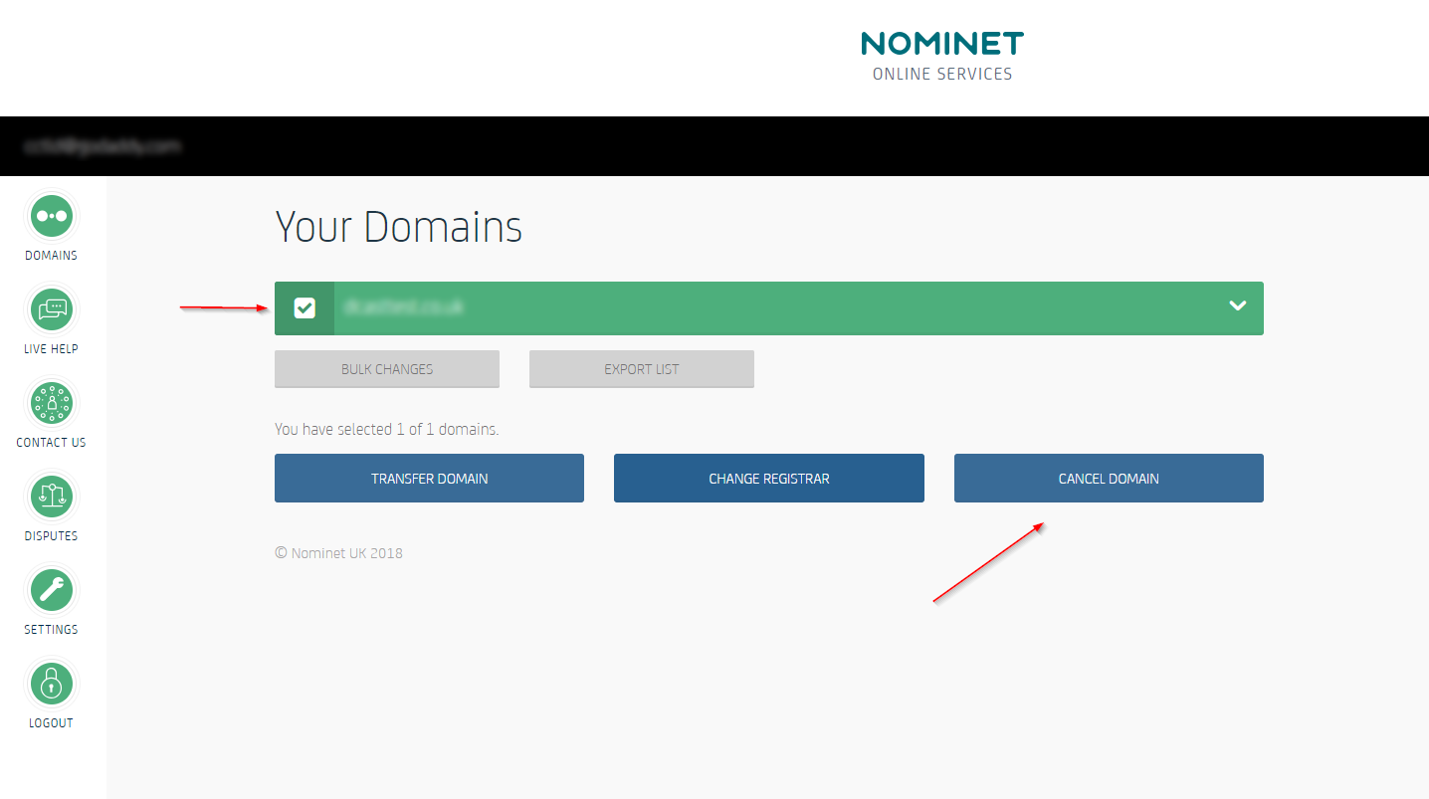Click the Change Registrar button

click(769, 479)
